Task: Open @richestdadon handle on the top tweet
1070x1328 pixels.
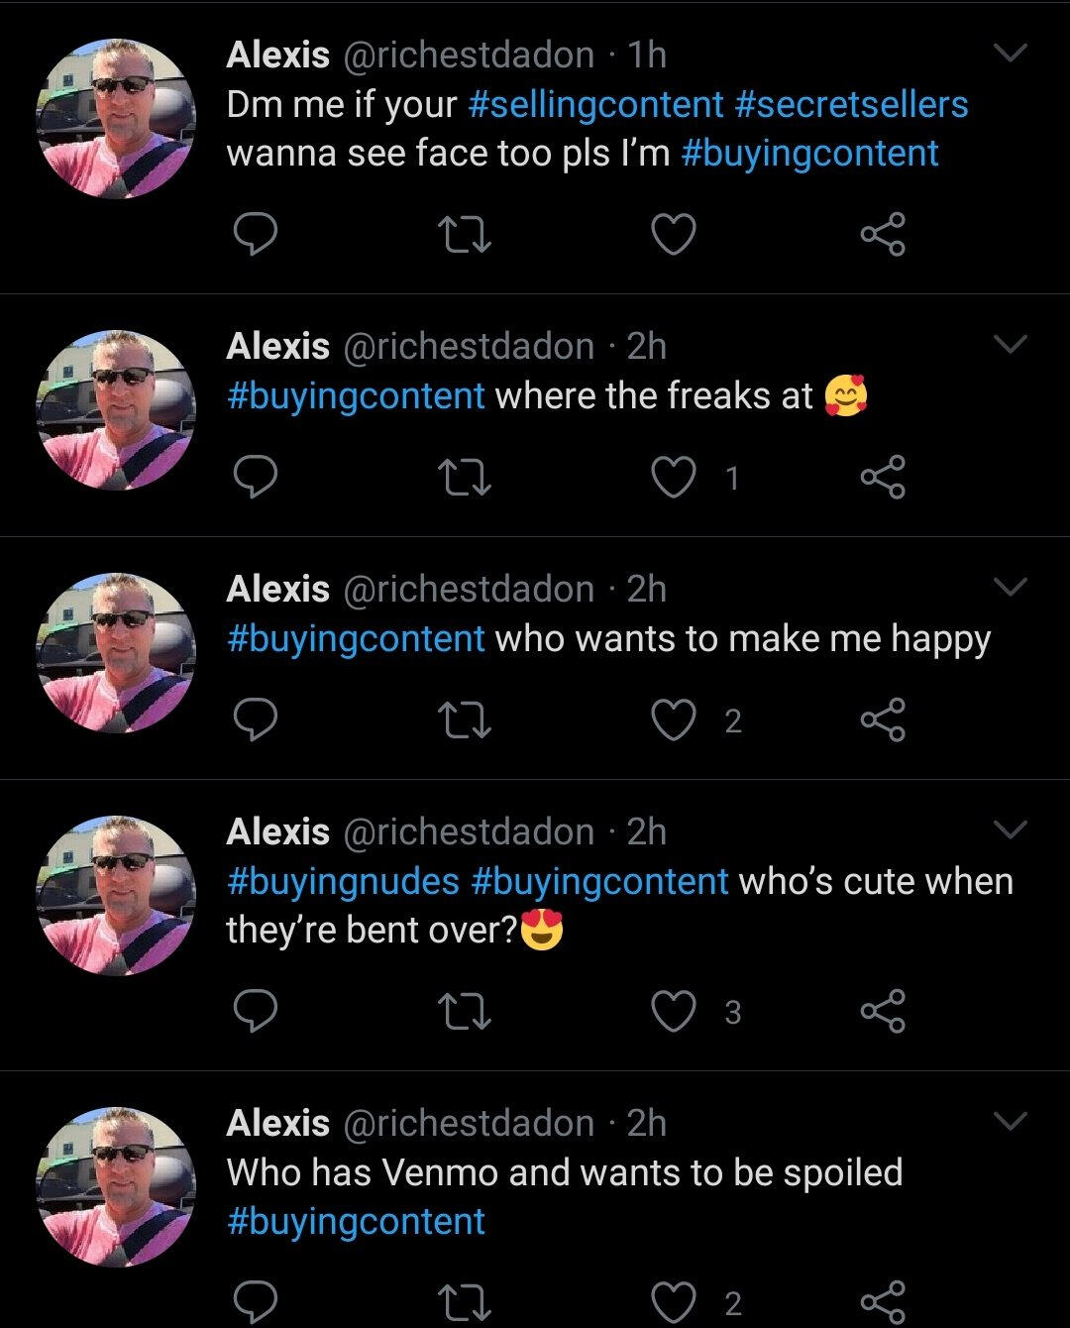Action: 468,55
